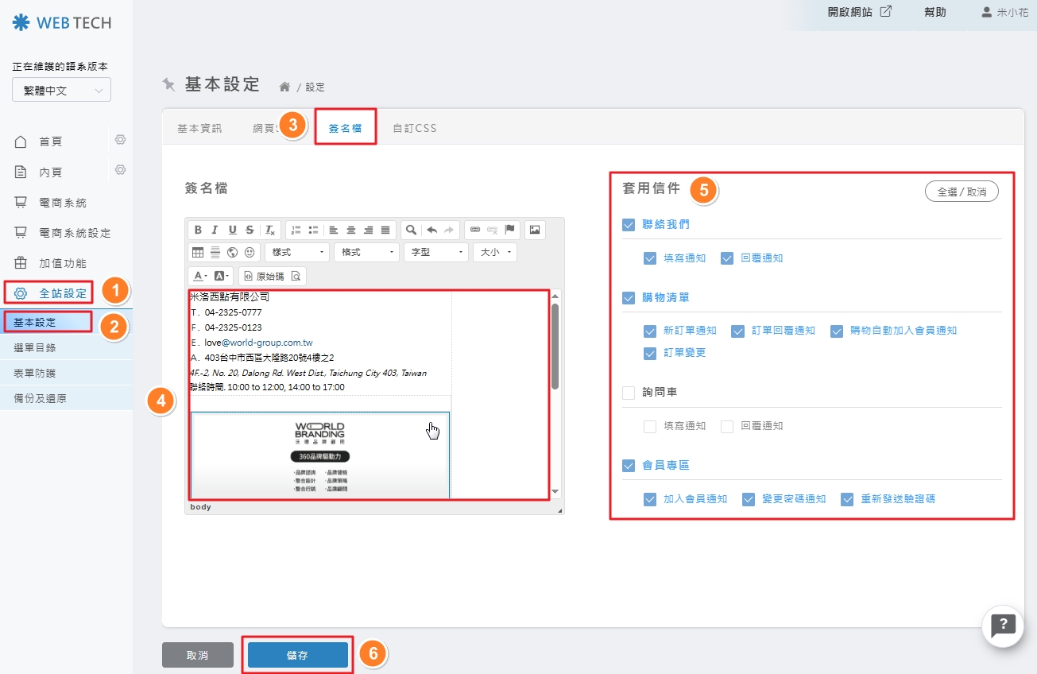Select the numbered list icon

point(298,230)
